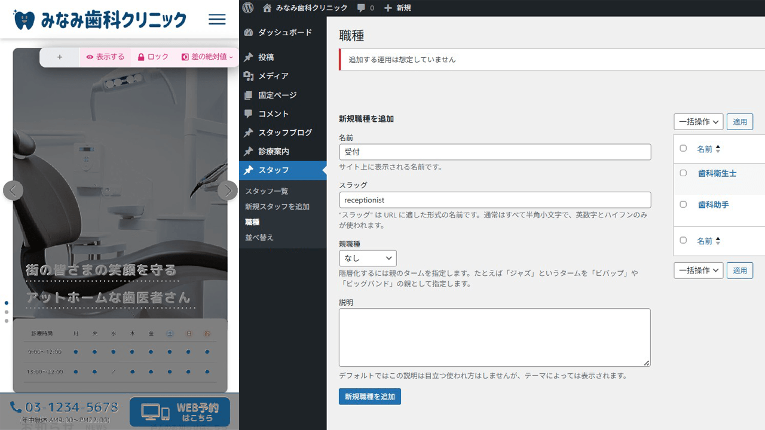Click top 適用 button
Viewport: 765px width, 430px height.
pos(740,122)
